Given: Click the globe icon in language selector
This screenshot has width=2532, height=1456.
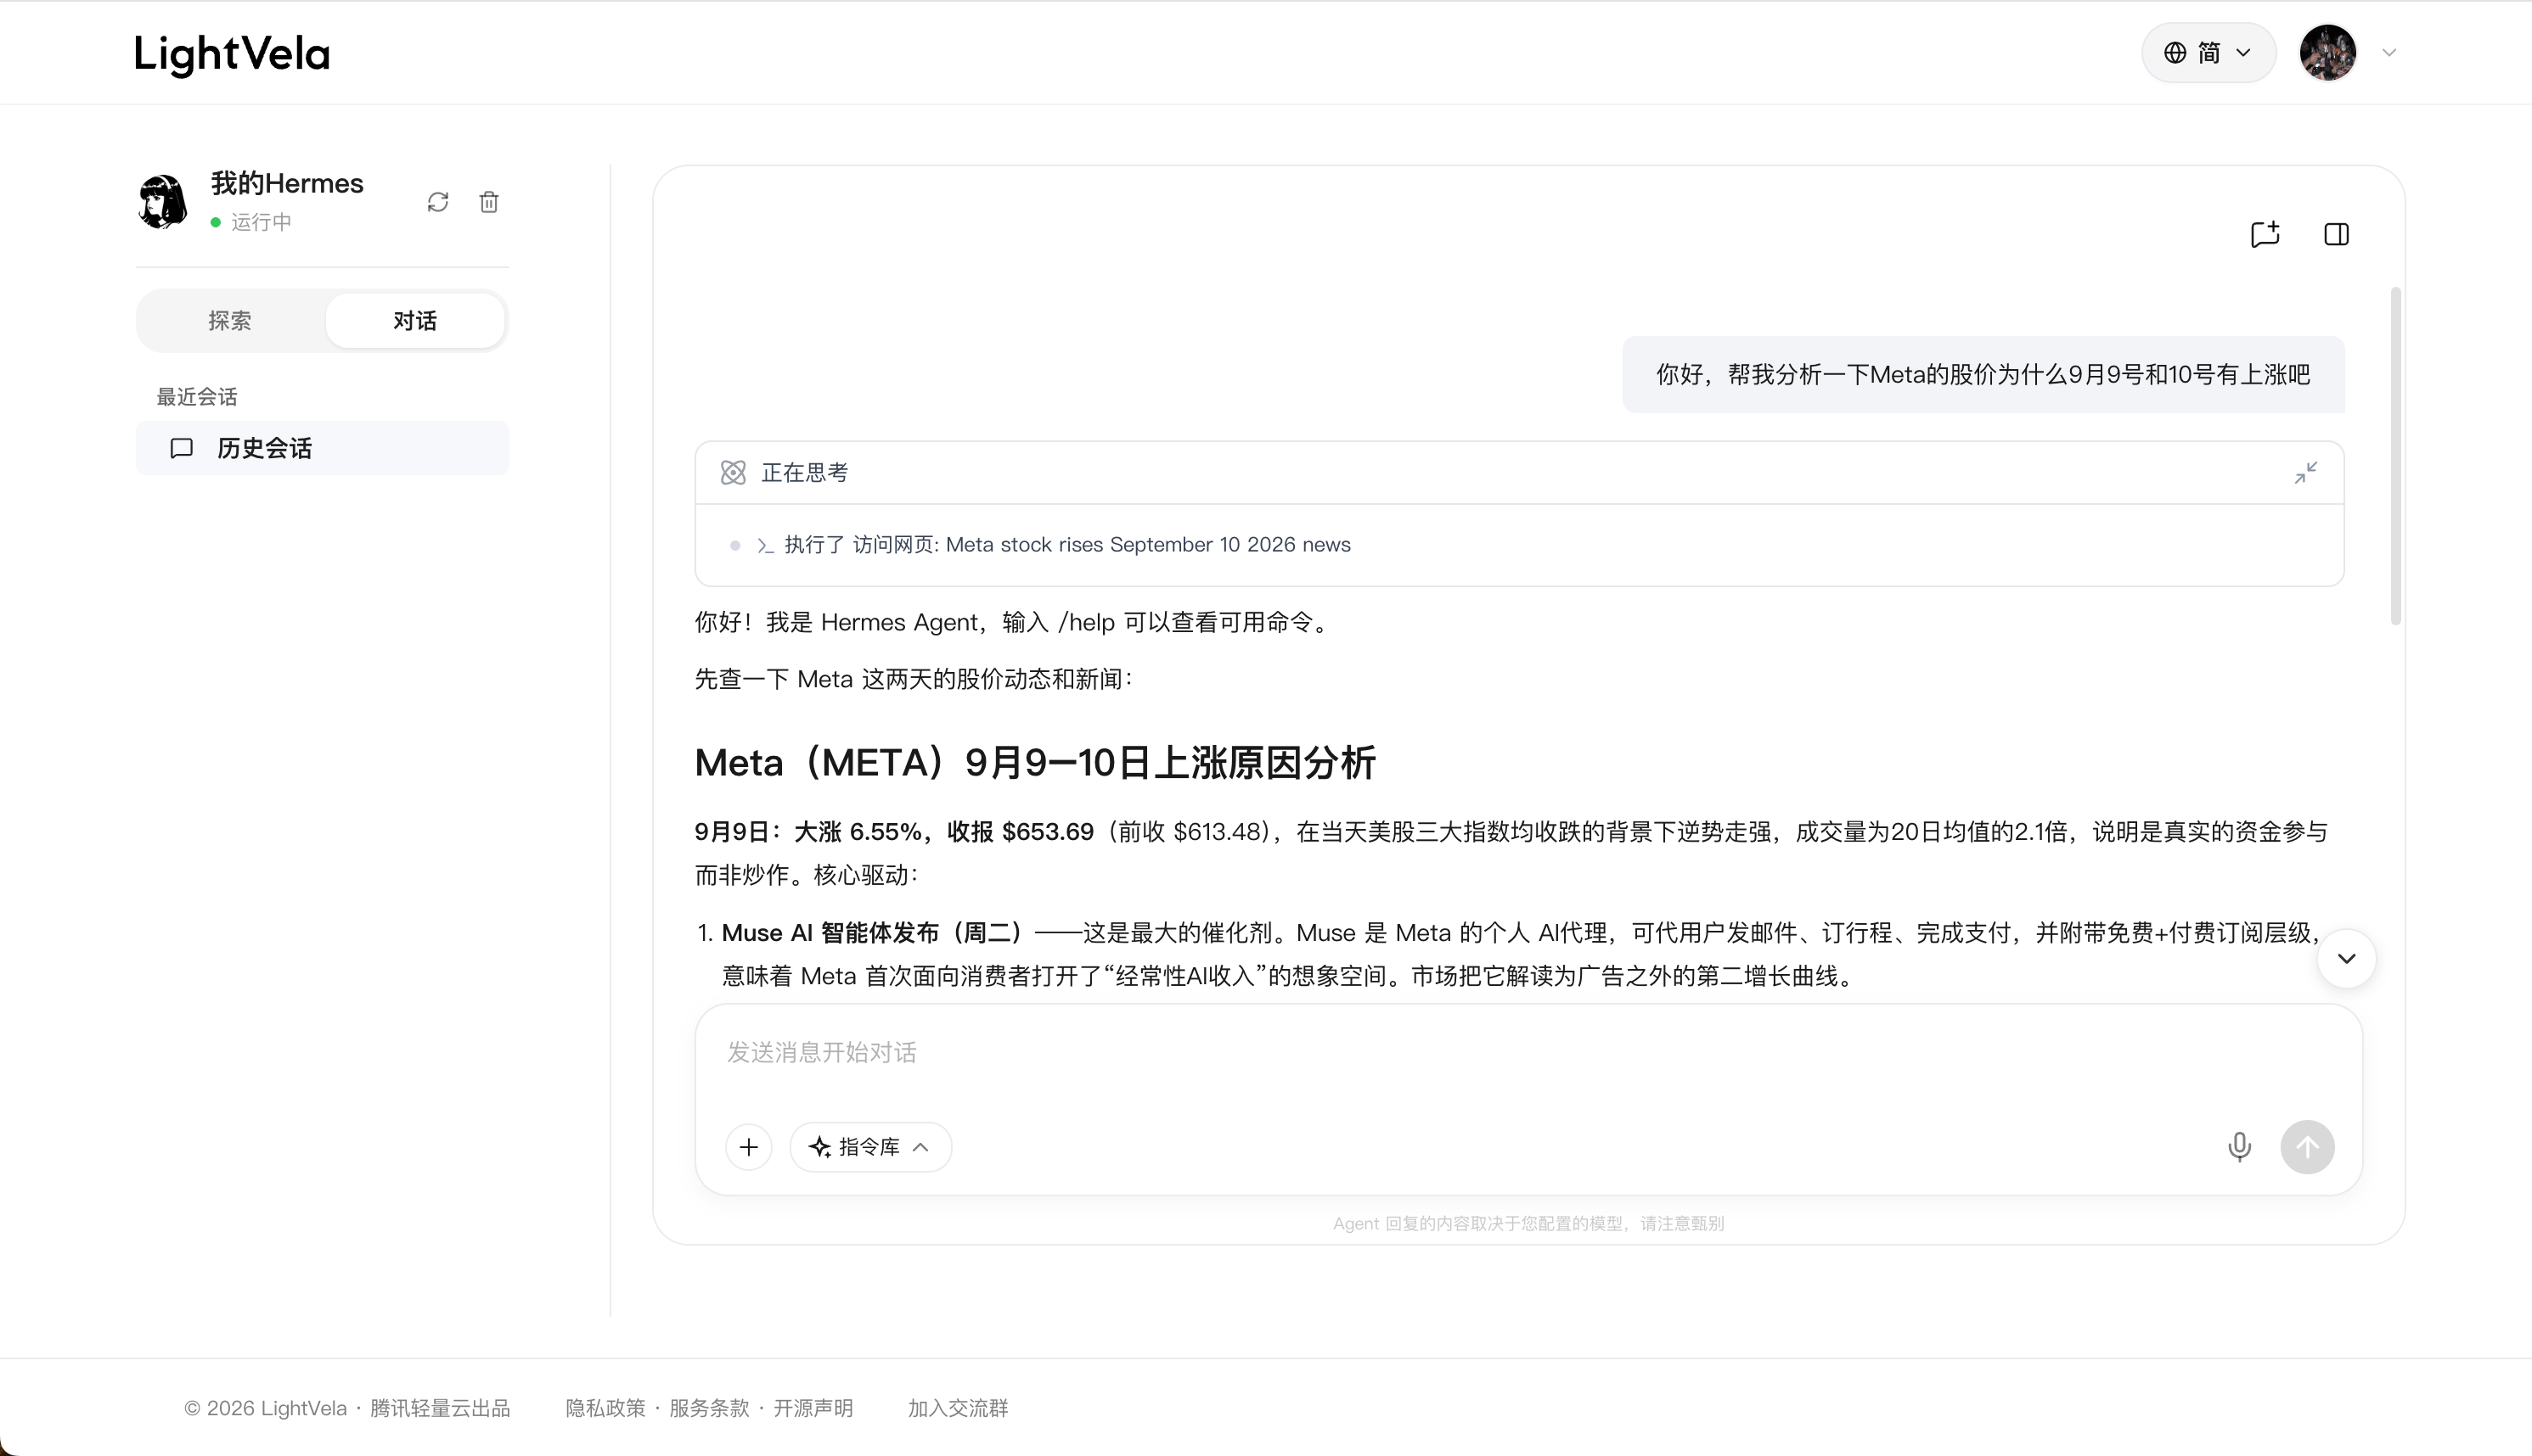Looking at the screenshot, I should coord(2175,53).
